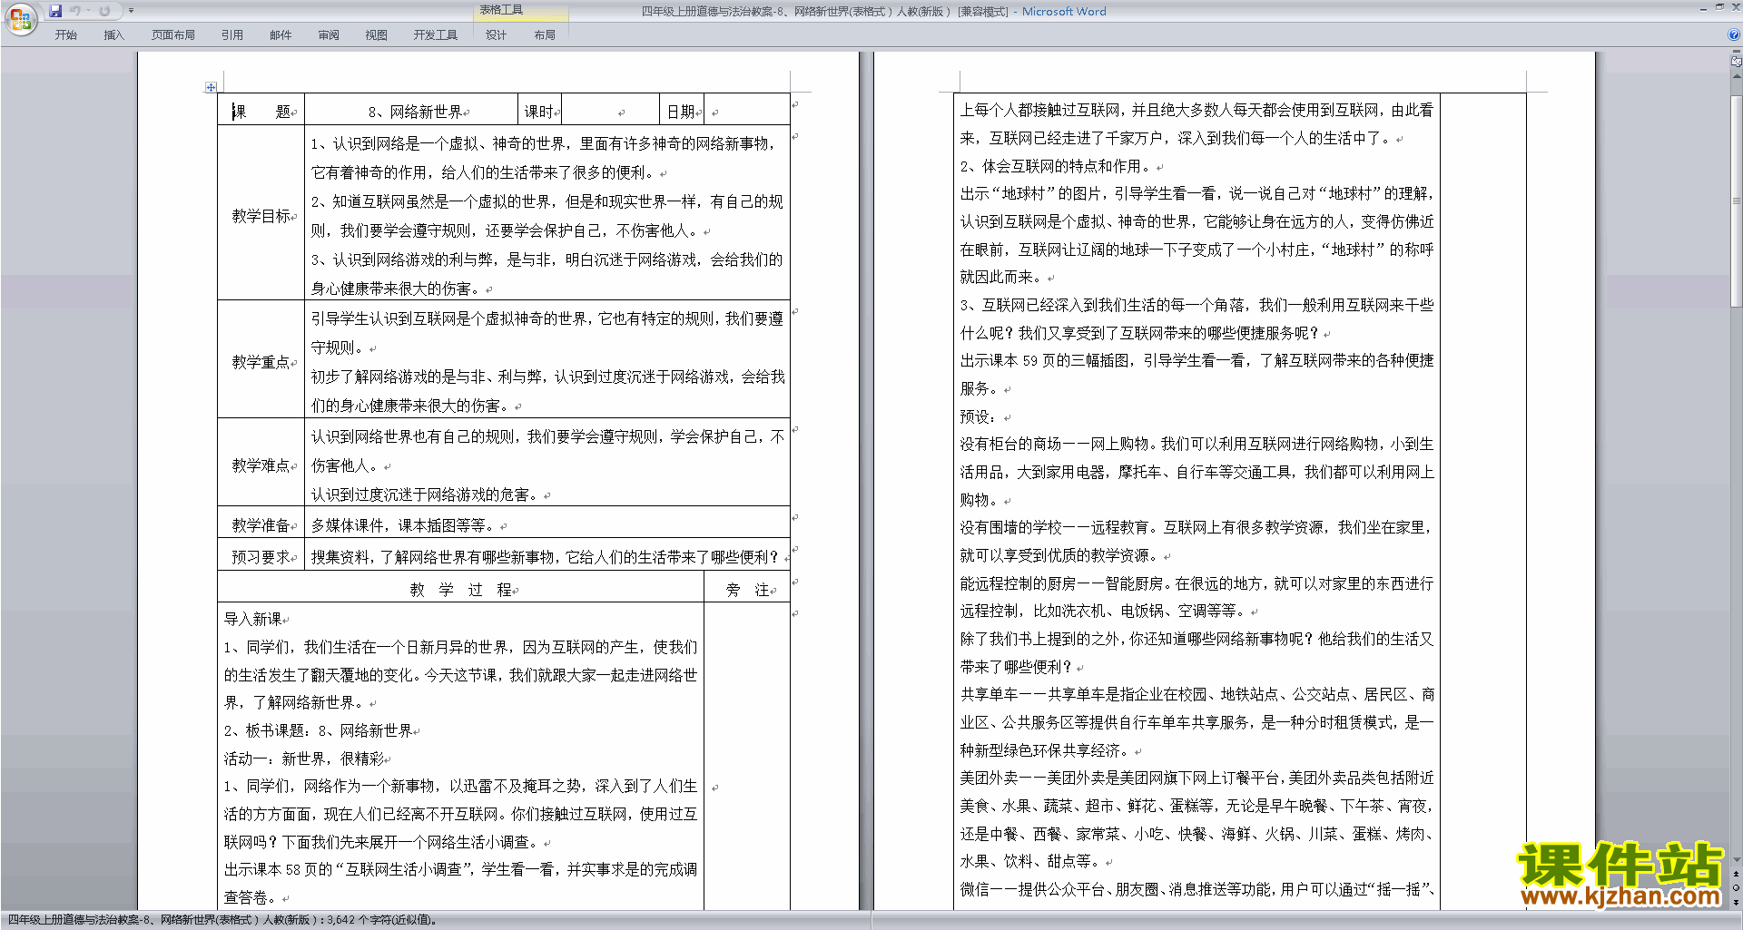Go to previous page double-arrow button
This screenshot has width=1743, height=930.
pos(1737,874)
